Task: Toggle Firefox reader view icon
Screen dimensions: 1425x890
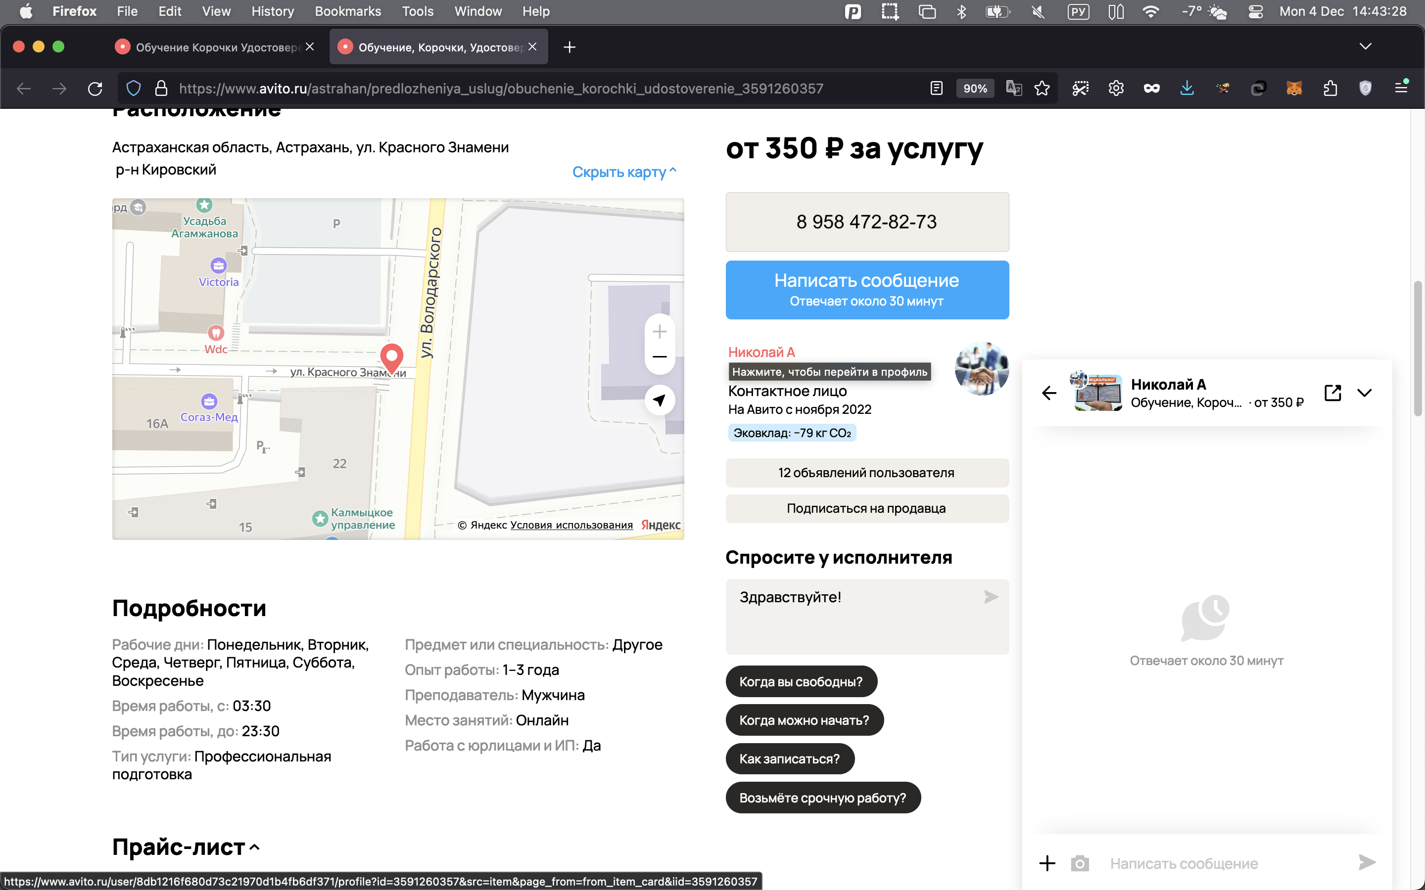Action: (936, 89)
